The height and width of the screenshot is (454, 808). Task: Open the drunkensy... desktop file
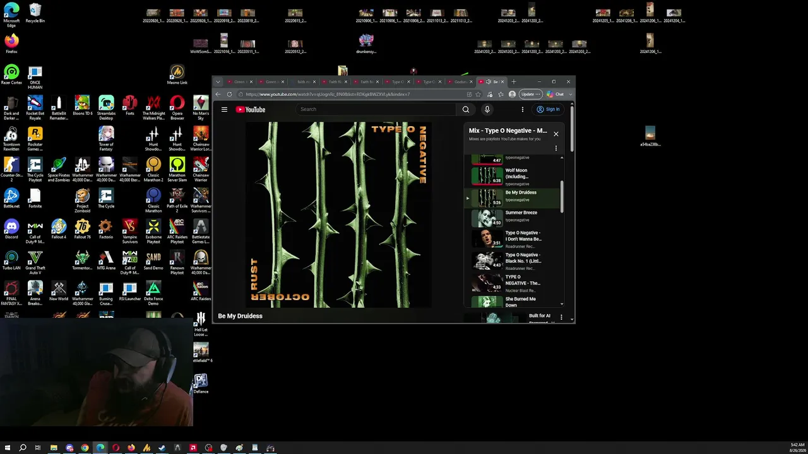point(366,44)
